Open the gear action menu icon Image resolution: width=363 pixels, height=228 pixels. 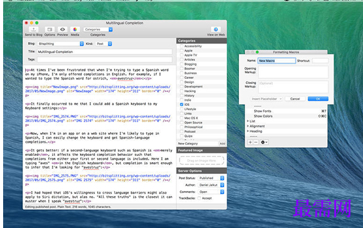coord(264,142)
